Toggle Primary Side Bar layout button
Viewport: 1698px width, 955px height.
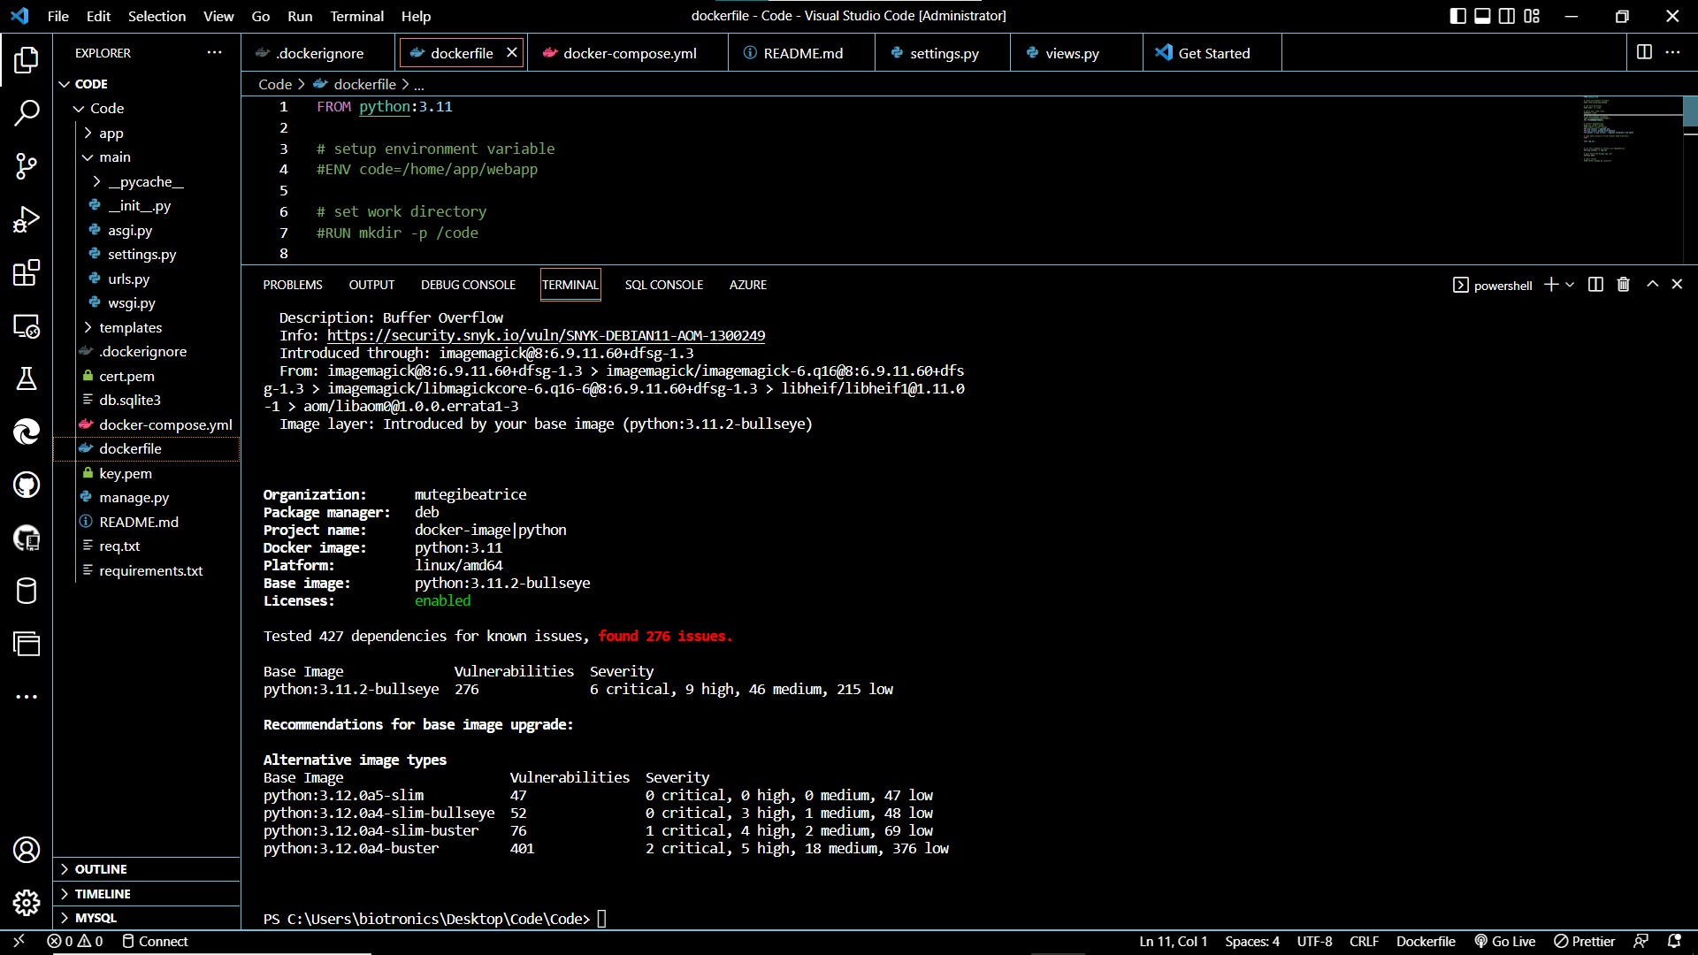1457,16
